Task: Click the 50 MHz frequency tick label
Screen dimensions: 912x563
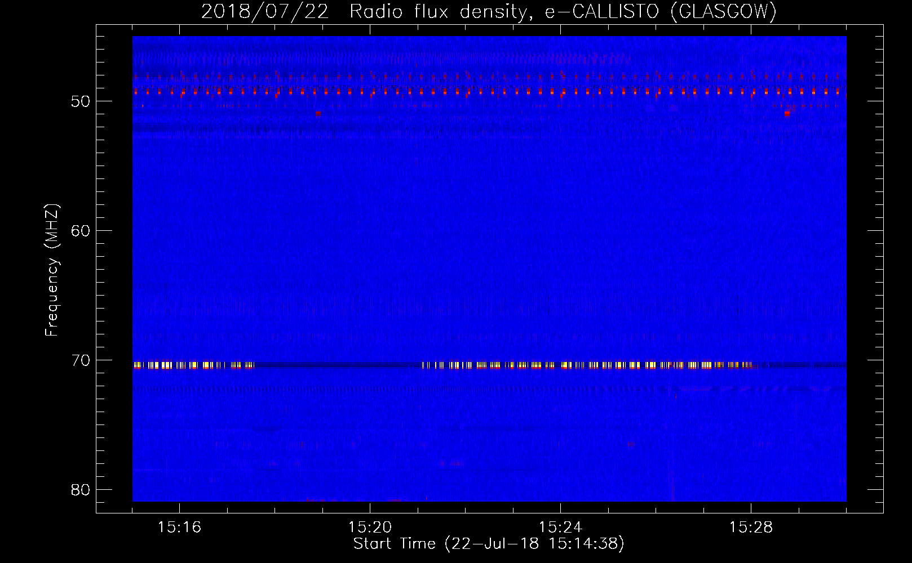Action: 81,101
